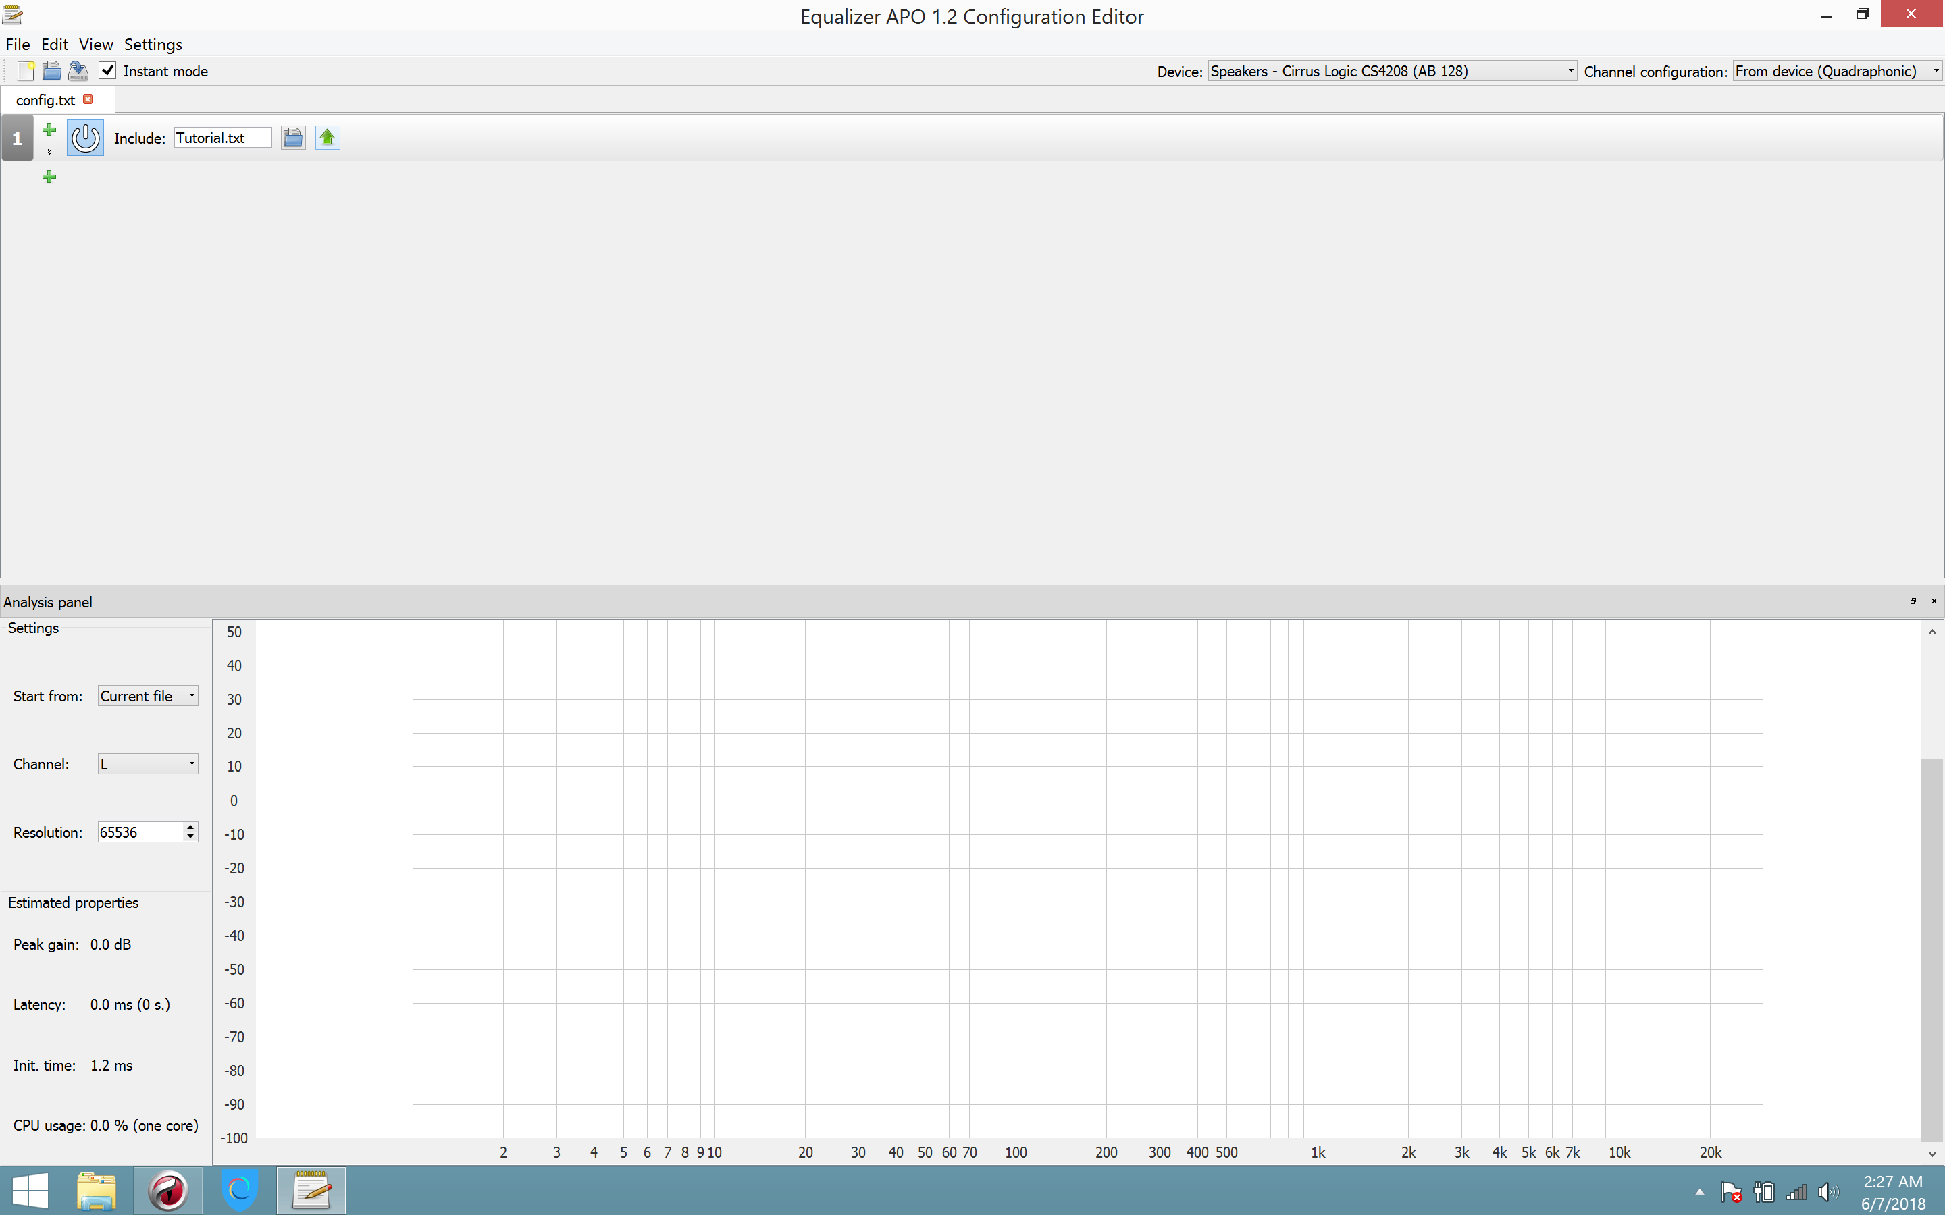Float the Analysis panel with undock button
Screen dimensions: 1945x1215
1913,601
